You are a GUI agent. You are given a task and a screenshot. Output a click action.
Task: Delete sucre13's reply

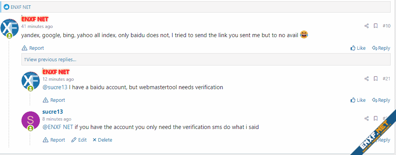point(102,140)
